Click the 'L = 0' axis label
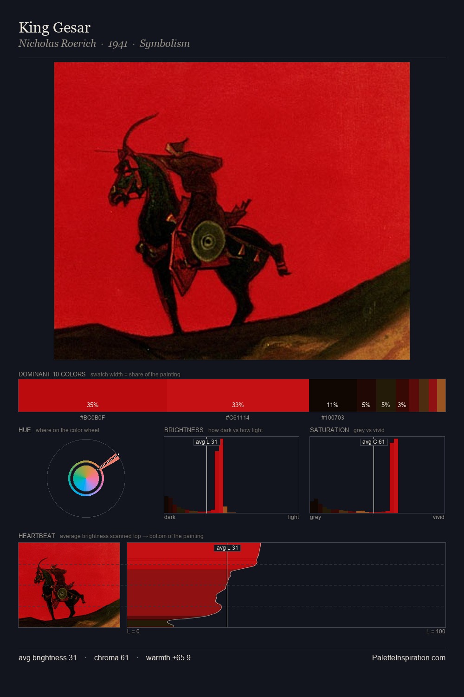464x697 pixels. click(133, 631)
